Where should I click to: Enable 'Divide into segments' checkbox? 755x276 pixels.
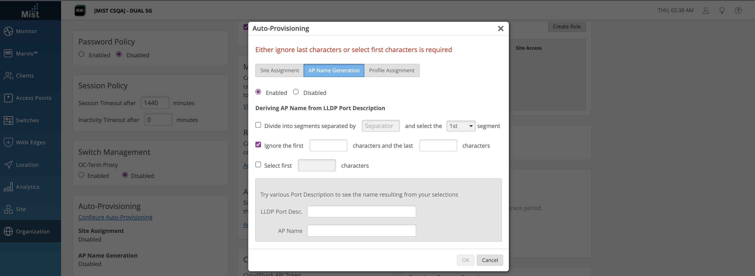(258, 125)
